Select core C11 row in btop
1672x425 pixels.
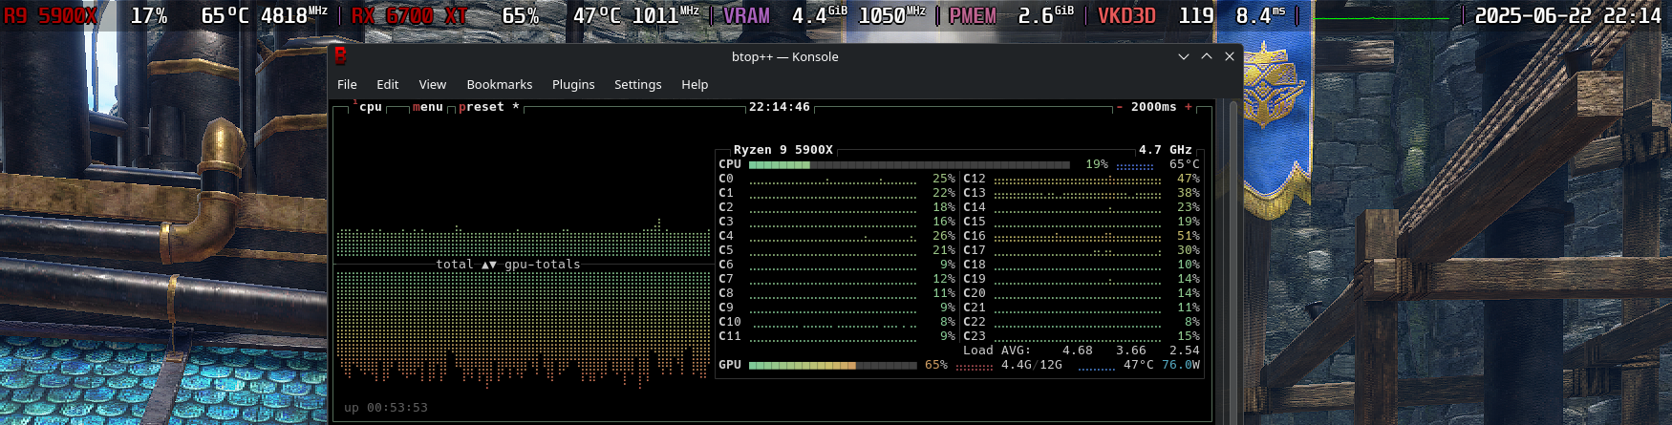pos(837,336)
